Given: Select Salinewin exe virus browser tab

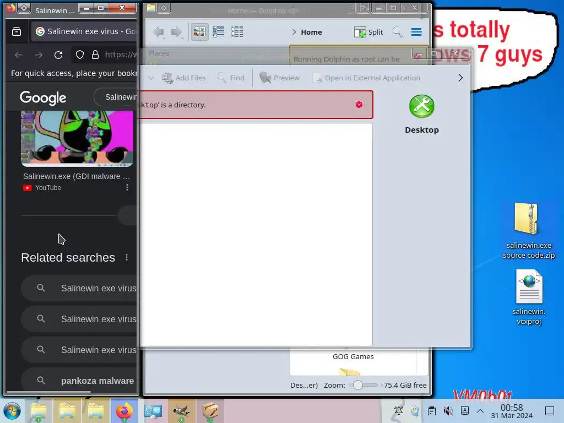Looking at the screenshot, I should pyautogui.click(x=84, y=31).
